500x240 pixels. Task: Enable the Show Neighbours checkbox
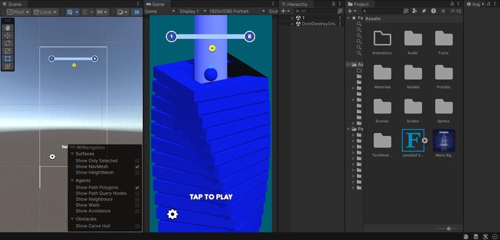point(137,199)
